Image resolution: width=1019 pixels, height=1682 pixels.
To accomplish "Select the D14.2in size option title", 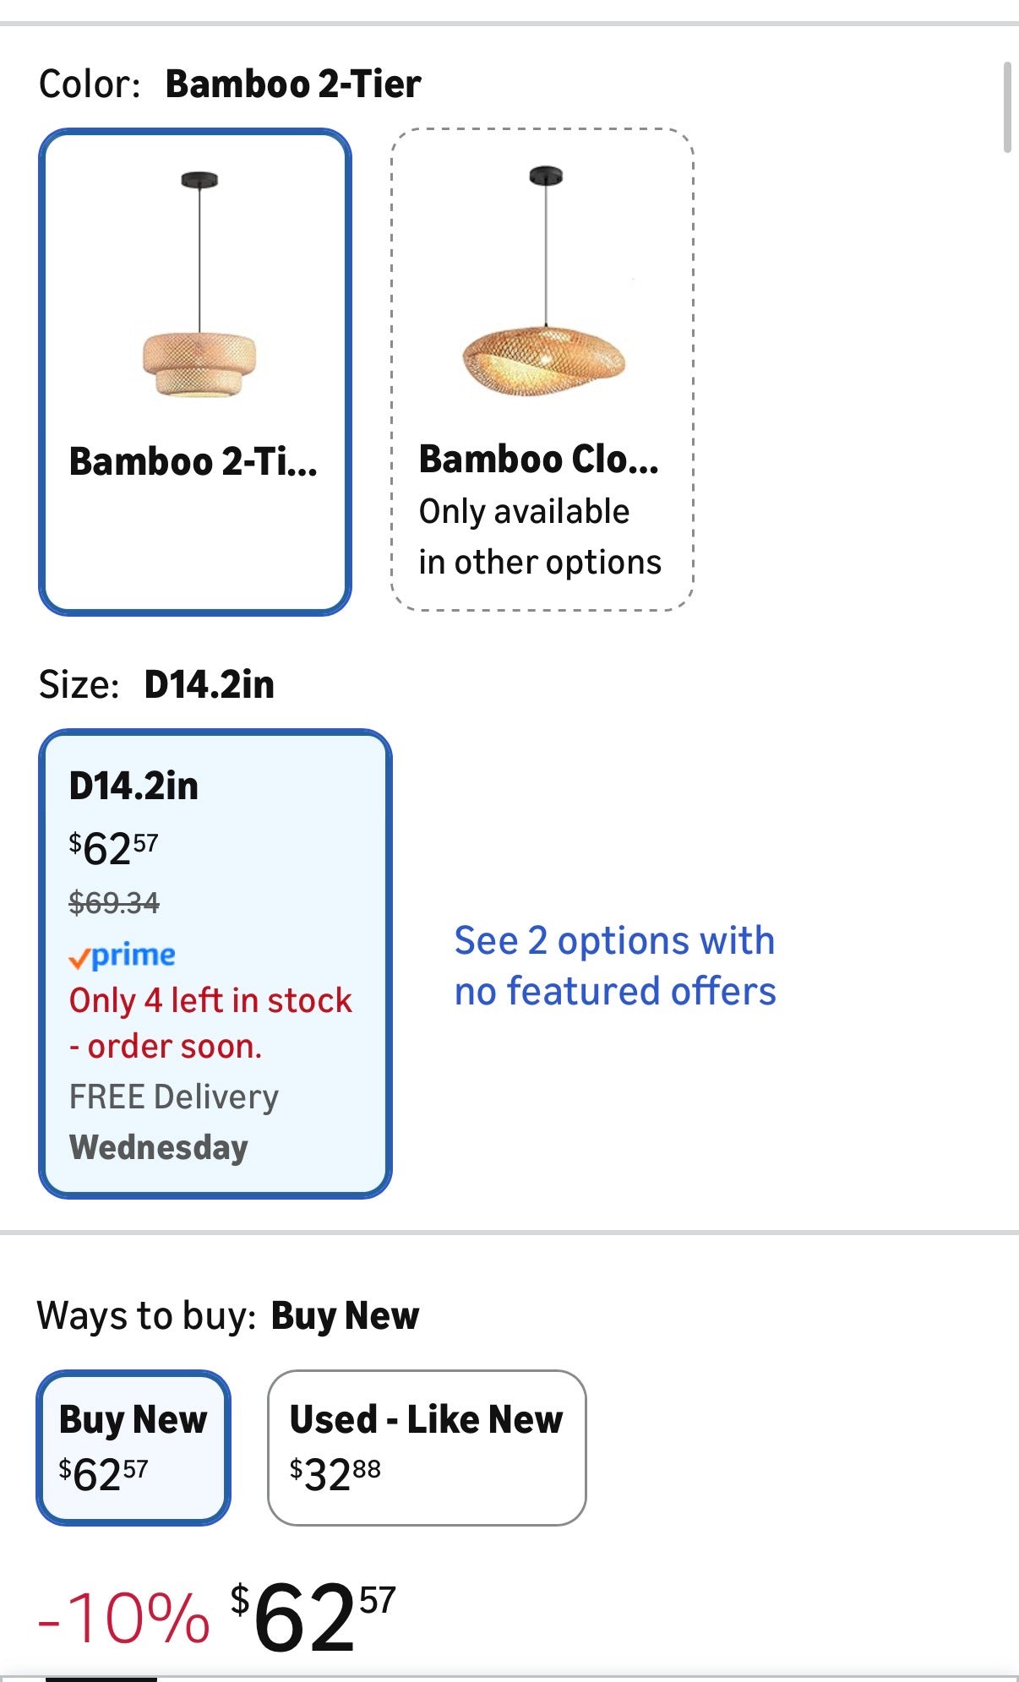I will (134, 787).
